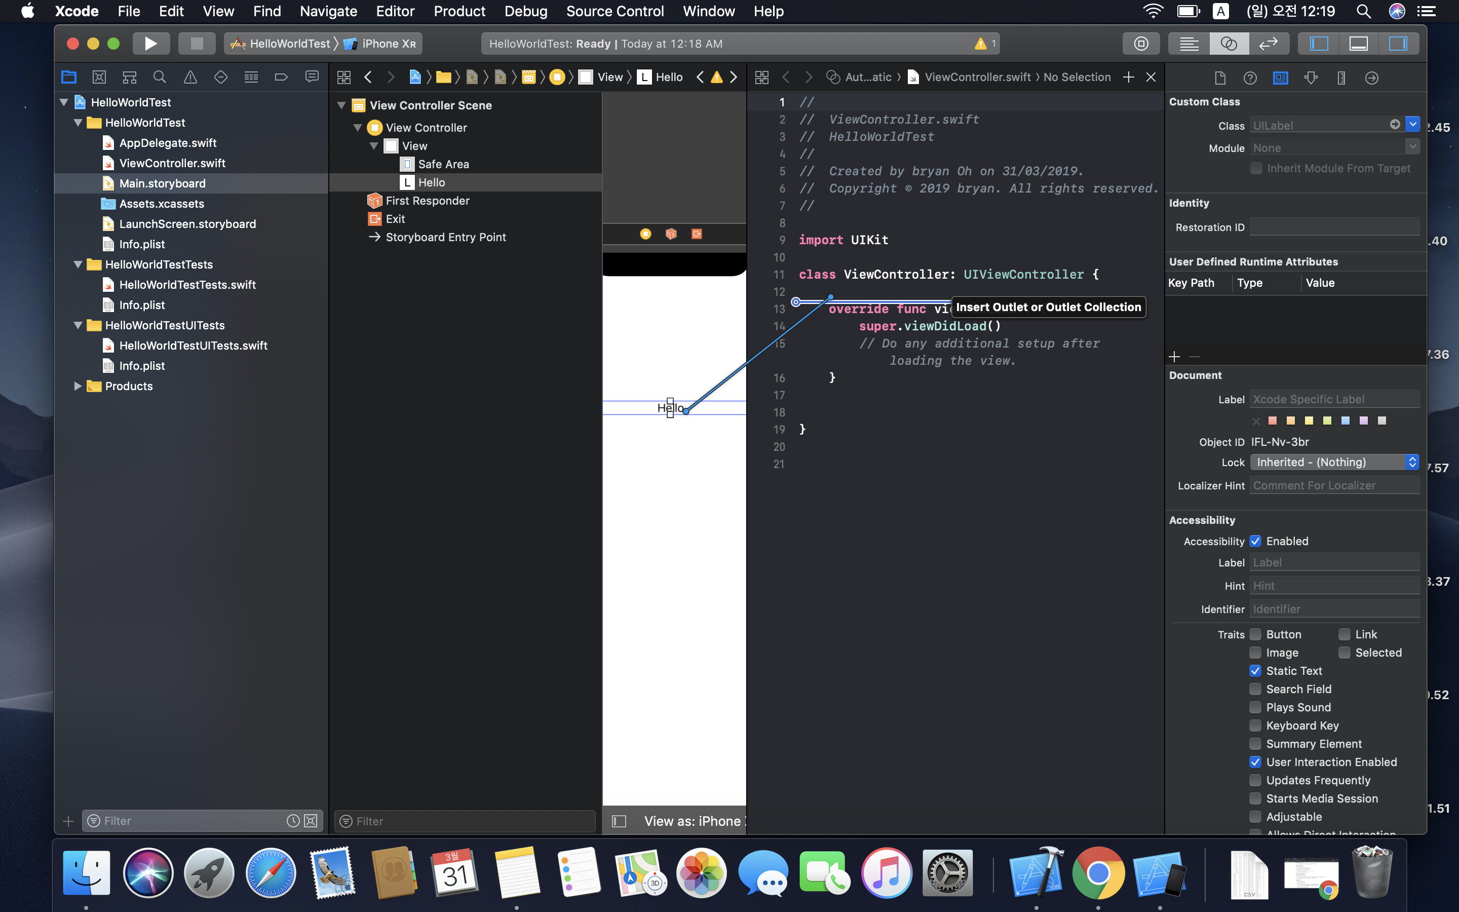Click the Run (play) button
Image resolution: width=1459 pixels, height=912 pixels.
coord(151,44)
